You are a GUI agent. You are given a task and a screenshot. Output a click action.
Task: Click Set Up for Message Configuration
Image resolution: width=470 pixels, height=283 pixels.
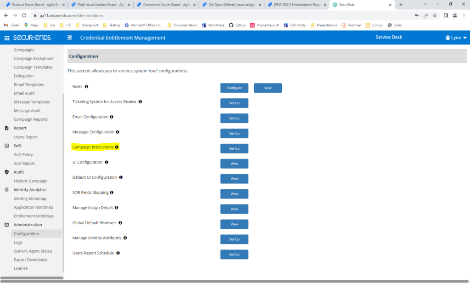pos(235,134)
